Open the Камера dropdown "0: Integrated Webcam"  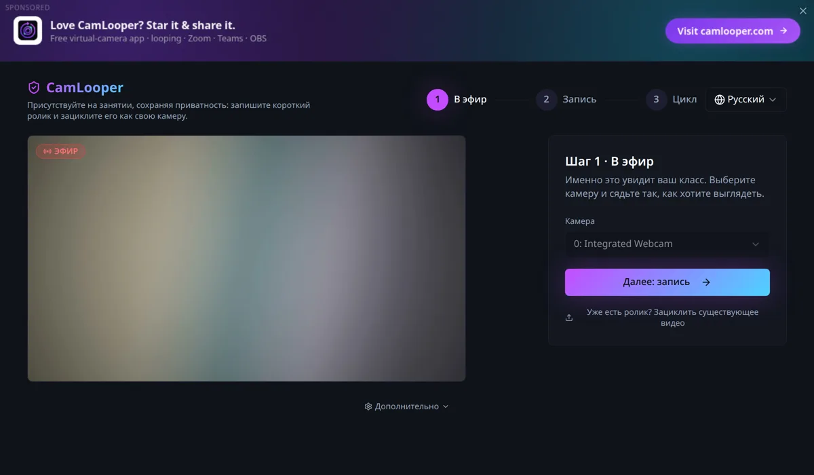667,244
